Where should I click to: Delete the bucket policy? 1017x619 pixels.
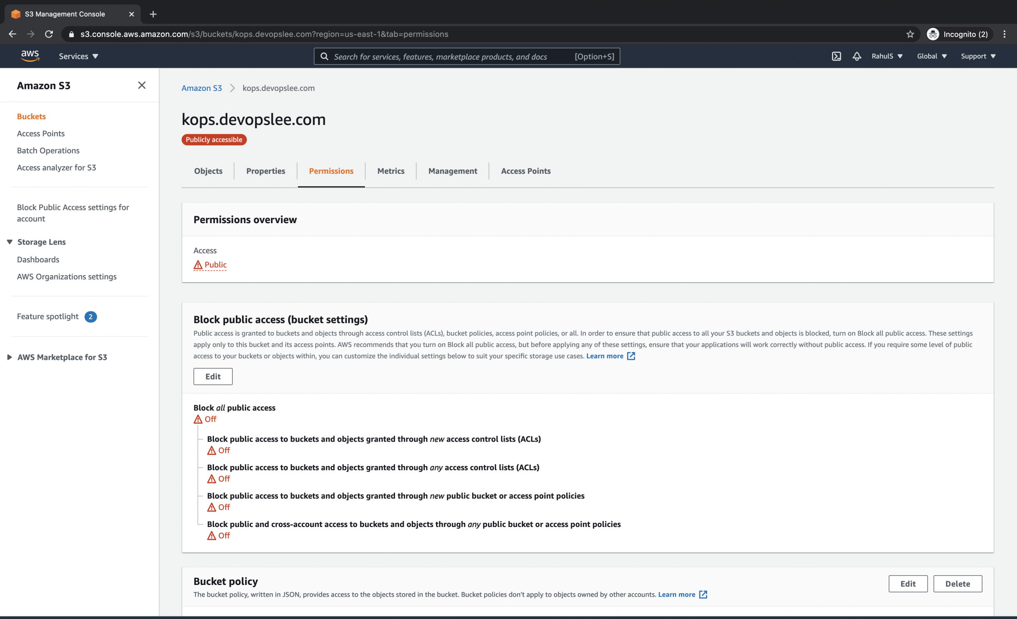(x=958, y=583)
